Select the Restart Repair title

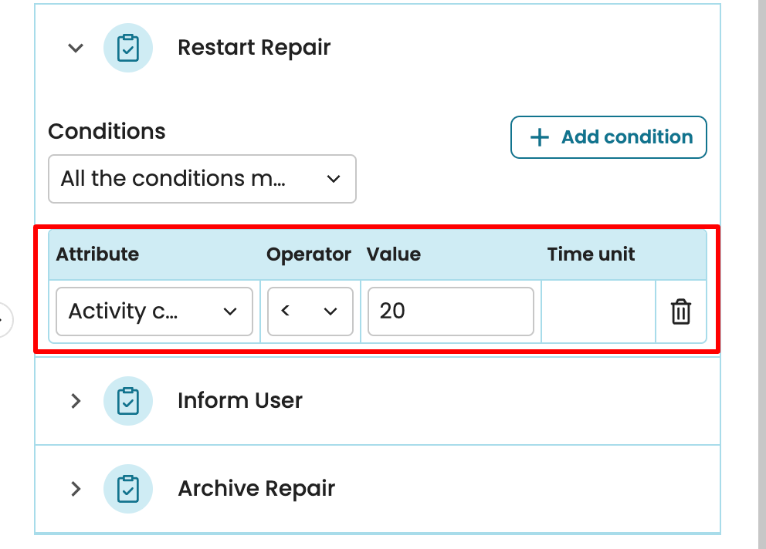pos(254,48)
